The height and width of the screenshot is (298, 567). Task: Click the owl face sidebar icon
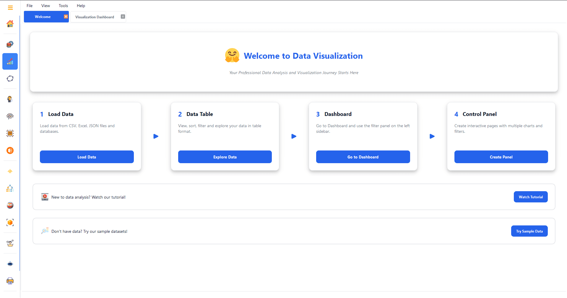10,205
